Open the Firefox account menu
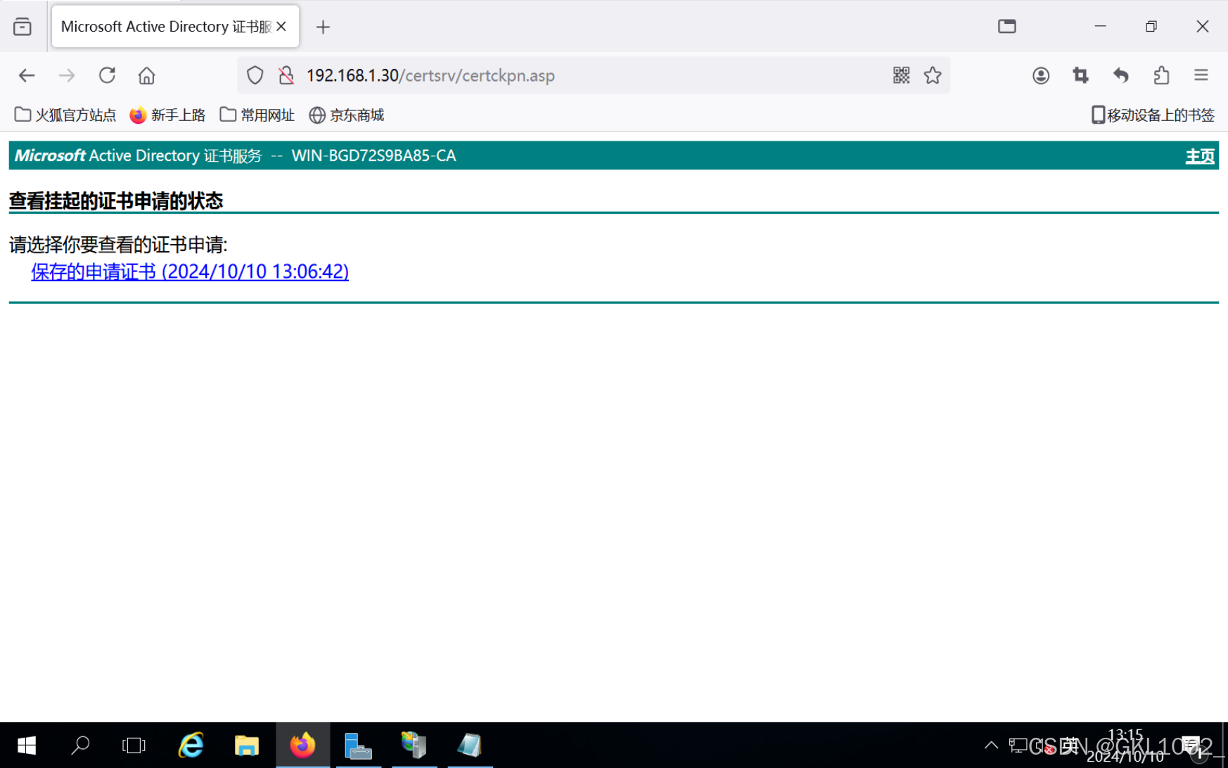 [1041, 75]
